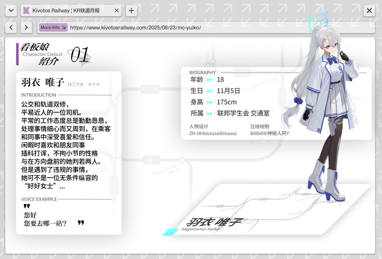382x259 pixels.
Task: Click character name 羽衣 唯子 in card
Action: click(x=42, y=82)
